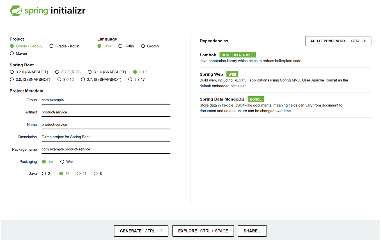This screenshot has width=381, height=240.
Task: Choose Spring Boot version 3.2.0 (RC2)
Action: pyautogui.click(x=57, y=72)
